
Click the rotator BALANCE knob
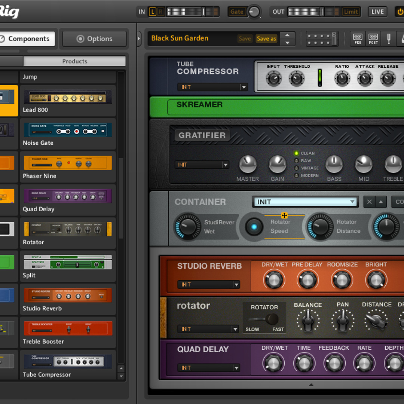click(308, 321)
